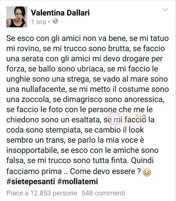
Task: Open the #sietepesanti hashtag
Action: click(31, 182)
